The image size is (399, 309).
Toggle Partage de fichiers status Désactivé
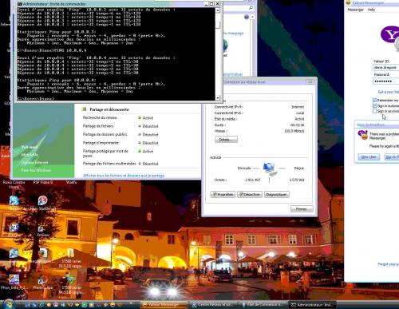(148, 126)
